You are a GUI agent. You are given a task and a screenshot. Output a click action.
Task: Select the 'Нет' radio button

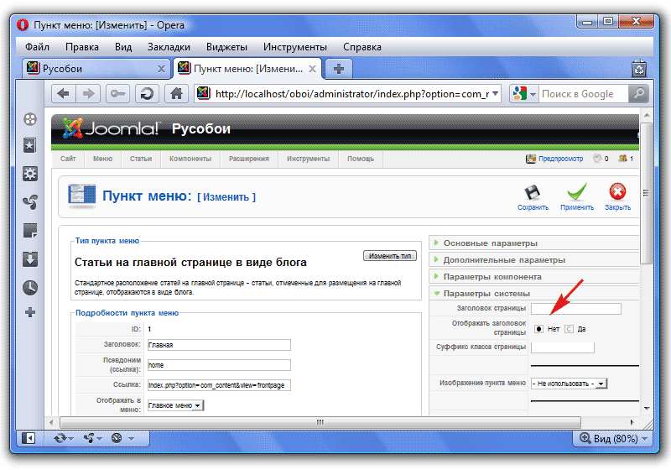(538, 329)
